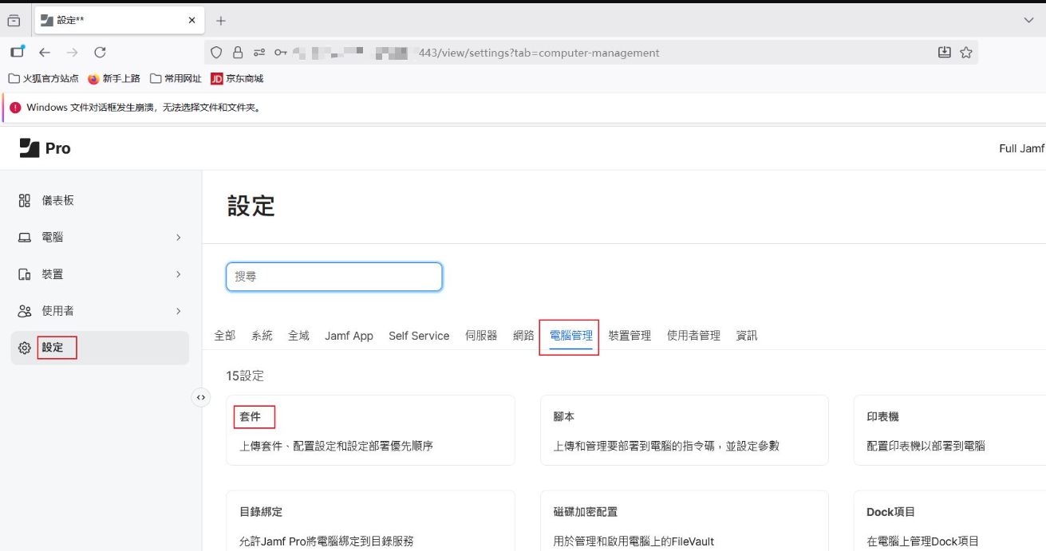Expand the 電腦 sidebar section
Image resolution: width=1046 pixels, height=551 pixels.
click(x=178, y=238)
